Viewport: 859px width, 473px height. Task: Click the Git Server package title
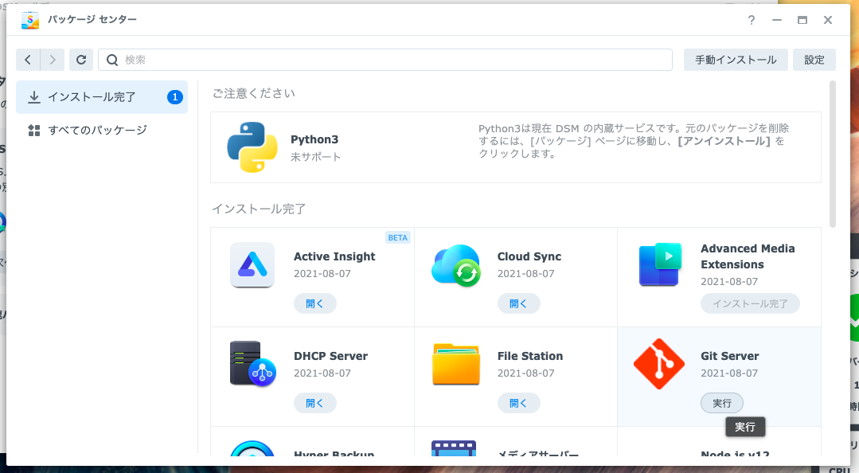pos(730,356)
